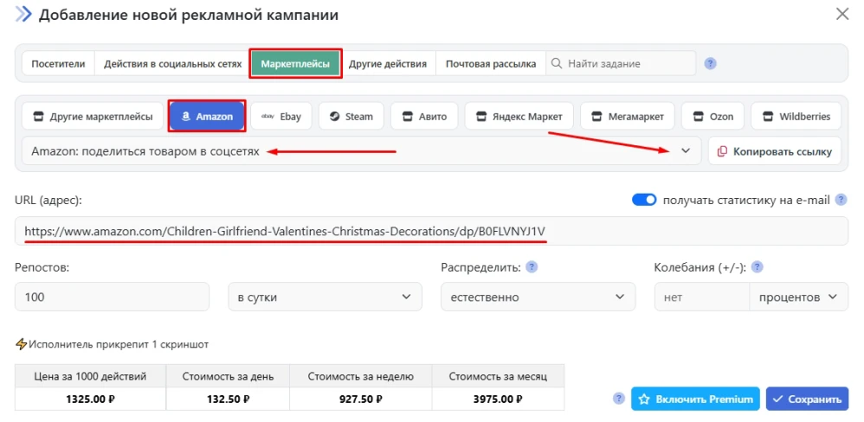Select the Маркетплейсы tab
This screenshot has height=422, width=864.
(296, 64)
